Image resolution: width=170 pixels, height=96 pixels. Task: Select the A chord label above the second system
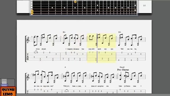click(65, 67)
